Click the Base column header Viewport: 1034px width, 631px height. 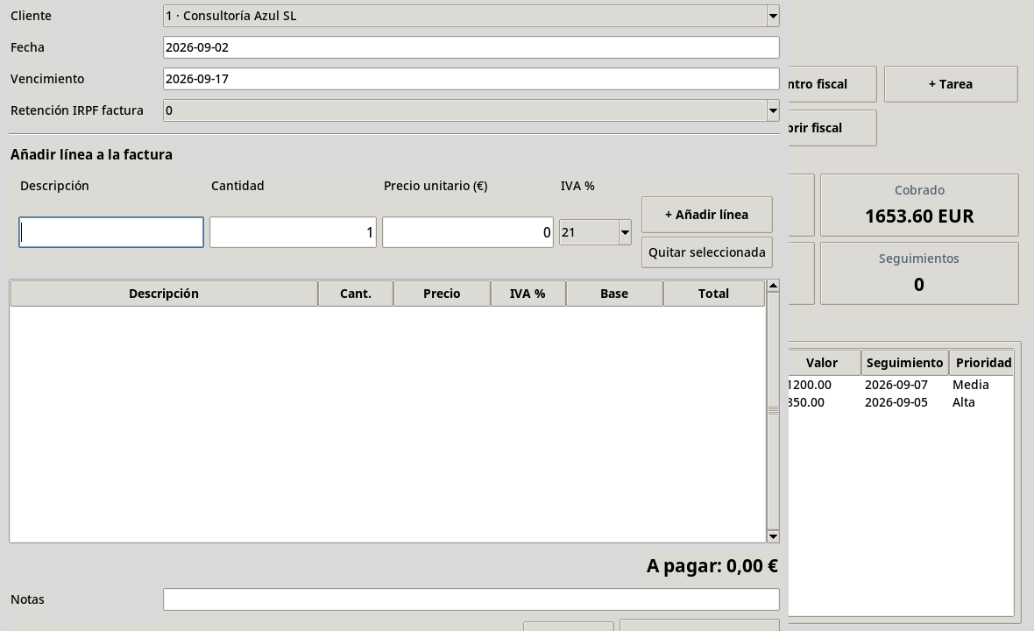click(614, 294)
